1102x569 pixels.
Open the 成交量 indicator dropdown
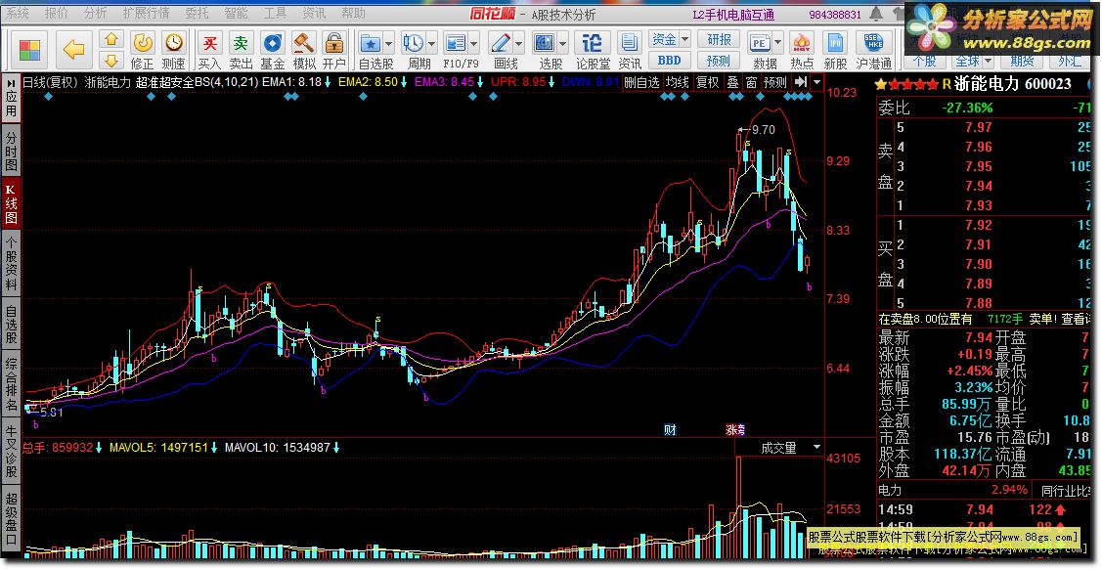[x=815, y=448]
